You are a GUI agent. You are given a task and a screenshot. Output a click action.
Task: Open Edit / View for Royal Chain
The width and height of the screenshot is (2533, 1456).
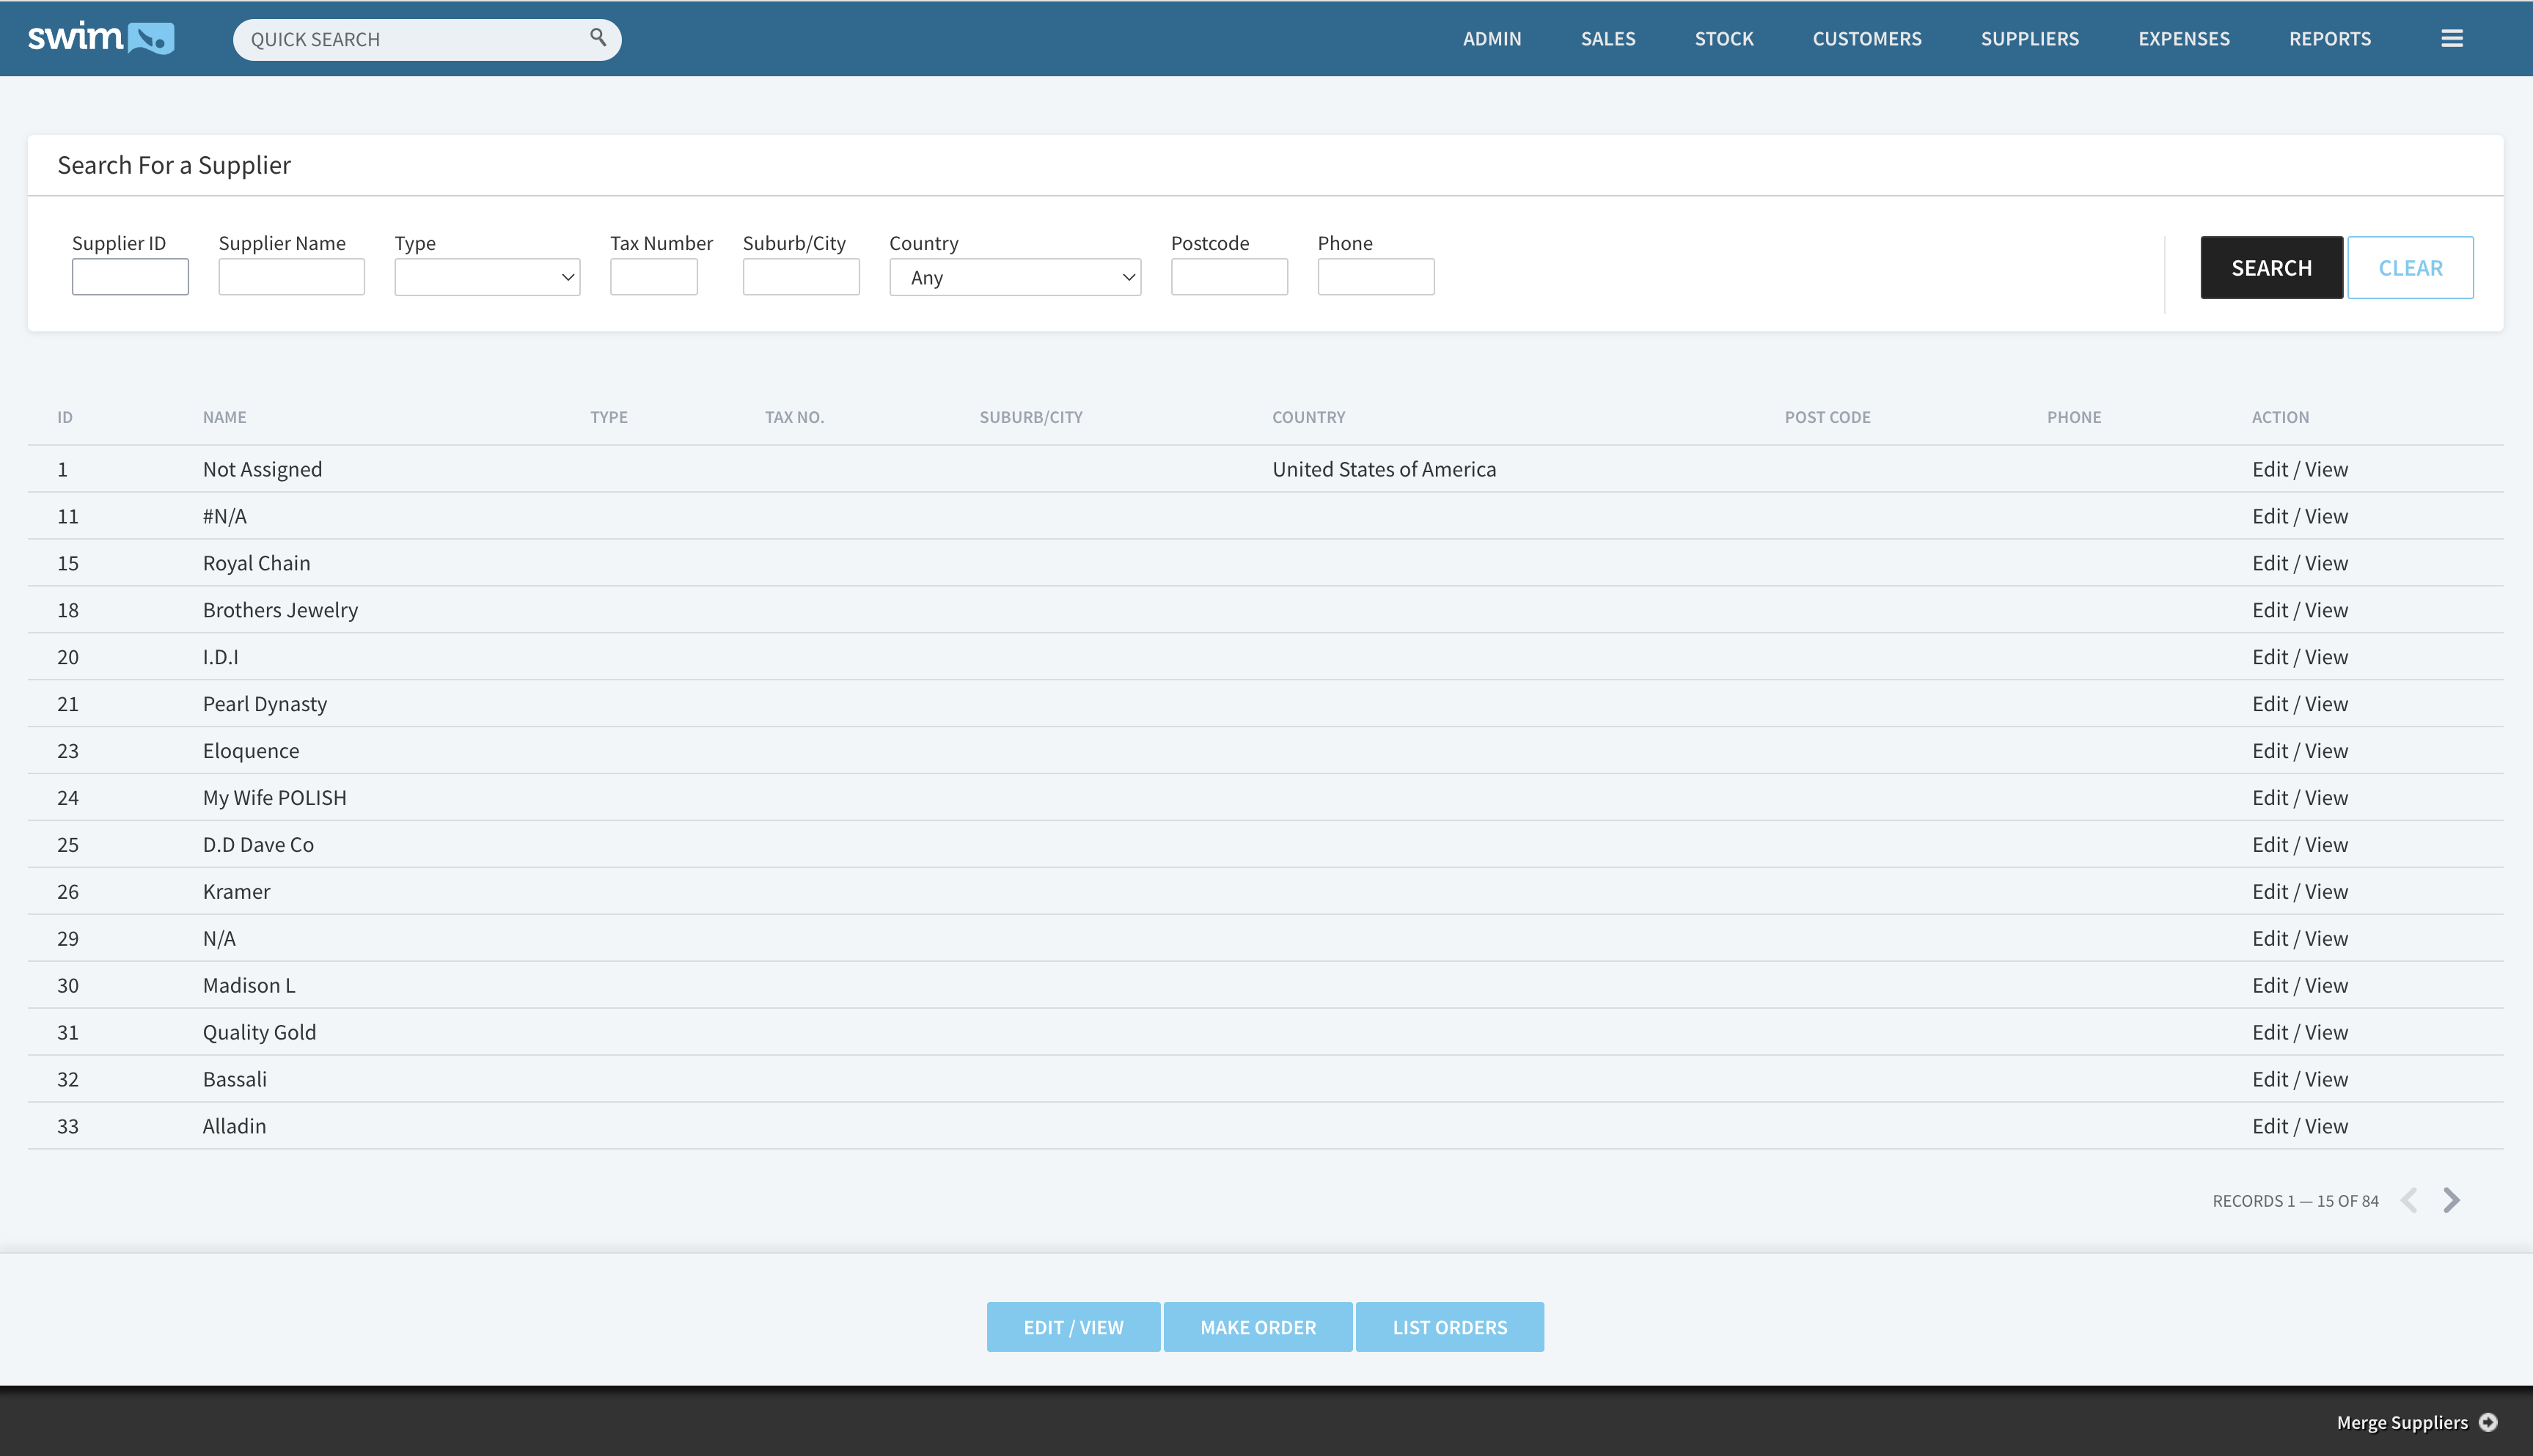[x=2299, y=563]
